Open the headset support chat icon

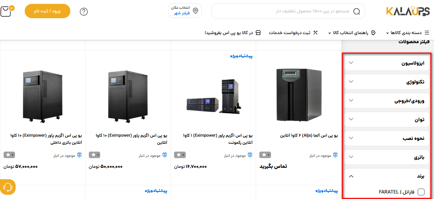pyautogui.click(x=8, y=187)
